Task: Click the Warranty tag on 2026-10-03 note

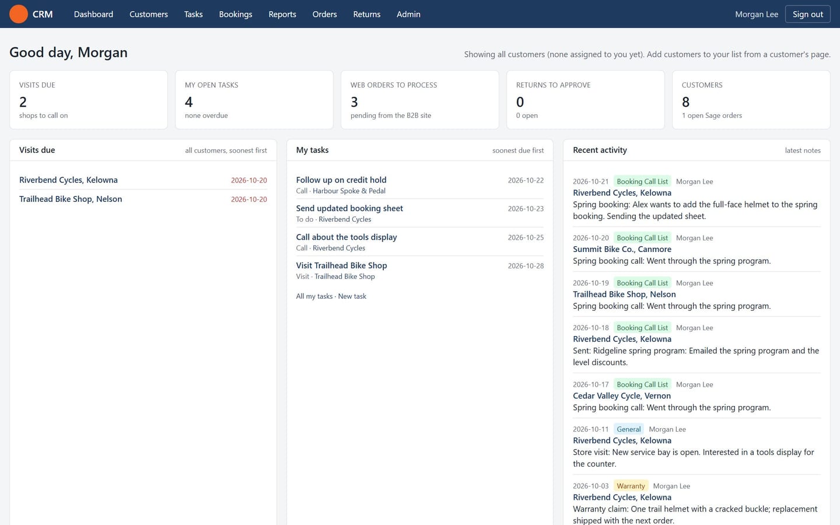Action: point(631,486)
